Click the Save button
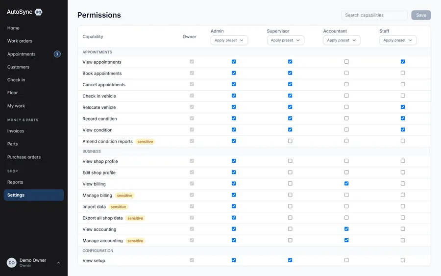Image resolution: width=441 pixels, height=276 pixels. (421, 15)
